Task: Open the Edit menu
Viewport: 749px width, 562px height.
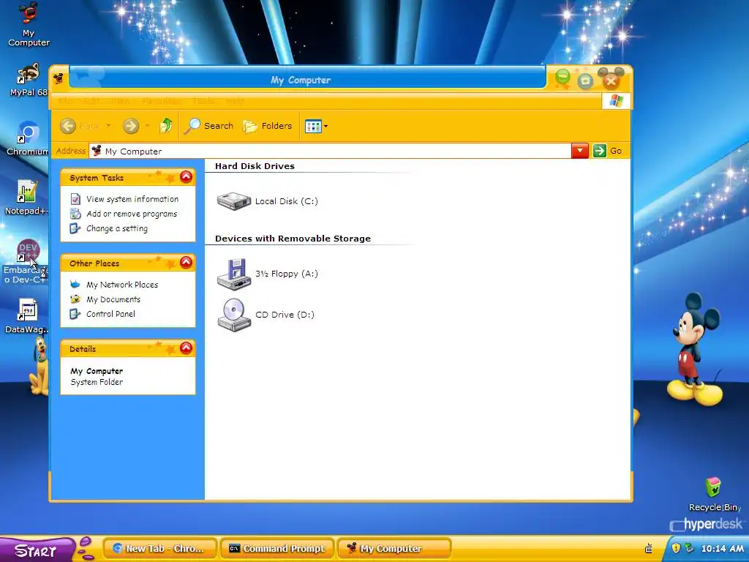Action: [x=91, y=101]
